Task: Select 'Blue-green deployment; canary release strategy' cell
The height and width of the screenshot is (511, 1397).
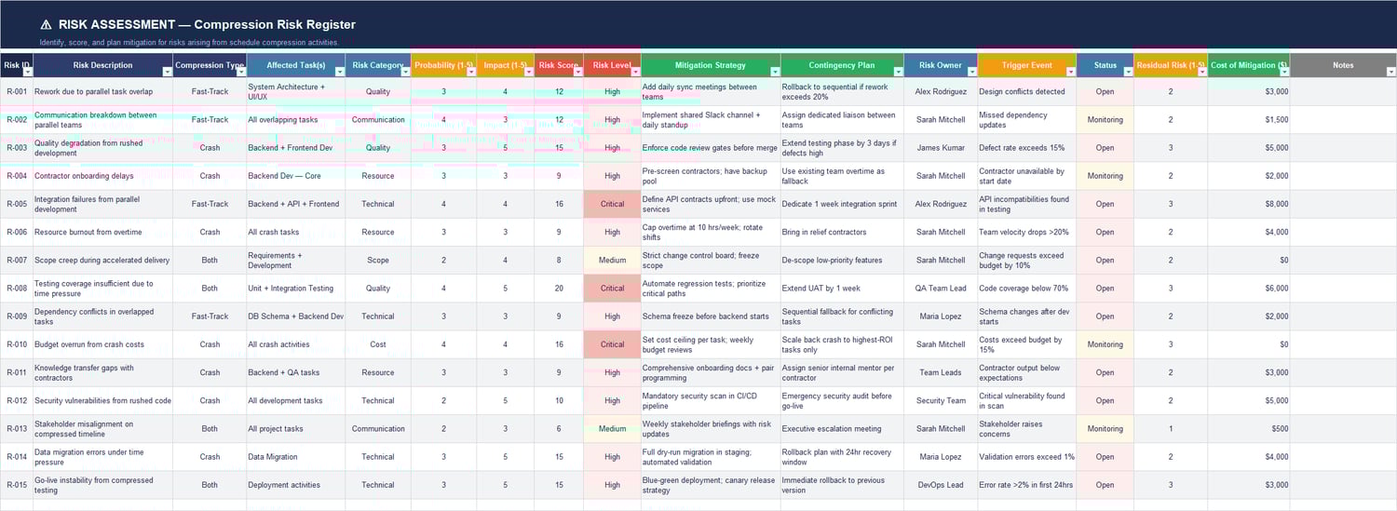Action: (711, 485)
